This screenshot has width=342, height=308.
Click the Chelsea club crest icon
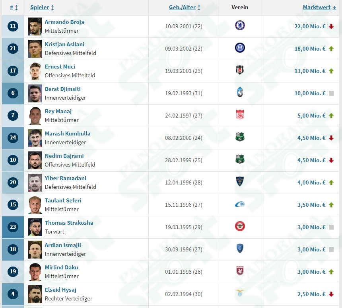coord(240,26)
